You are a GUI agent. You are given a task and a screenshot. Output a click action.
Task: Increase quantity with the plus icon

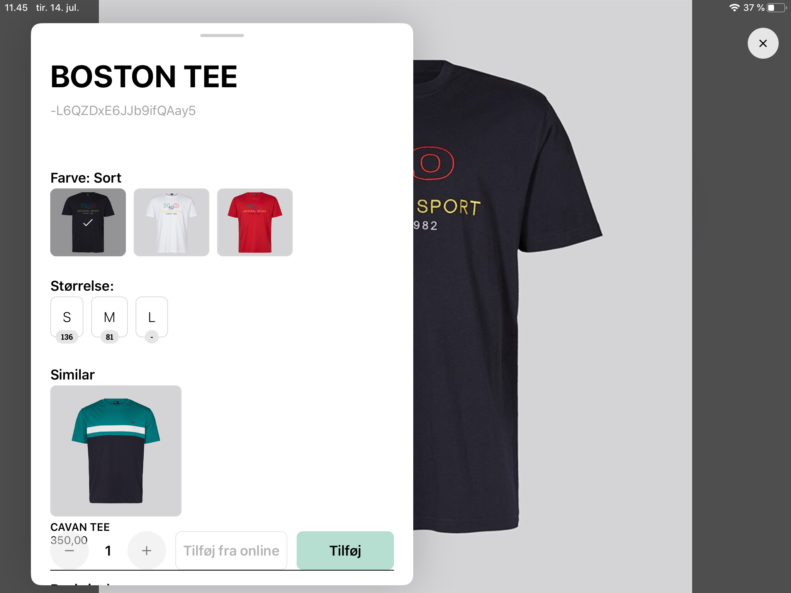pos(146,551)
